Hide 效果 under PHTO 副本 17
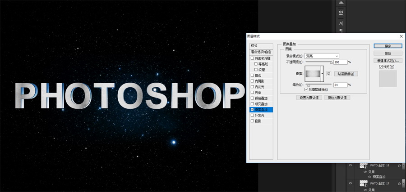 pyautogui.click(x=365, y=190)
